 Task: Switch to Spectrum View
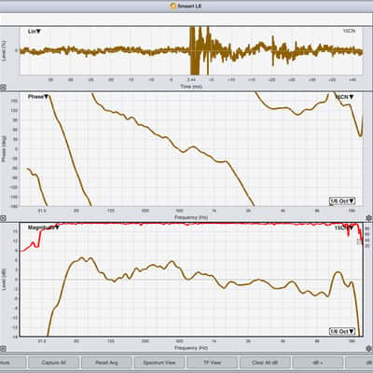coord(159,363)
